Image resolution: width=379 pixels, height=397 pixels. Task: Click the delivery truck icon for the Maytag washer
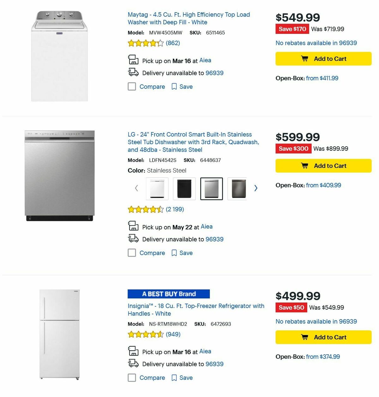tap(133, 72)
